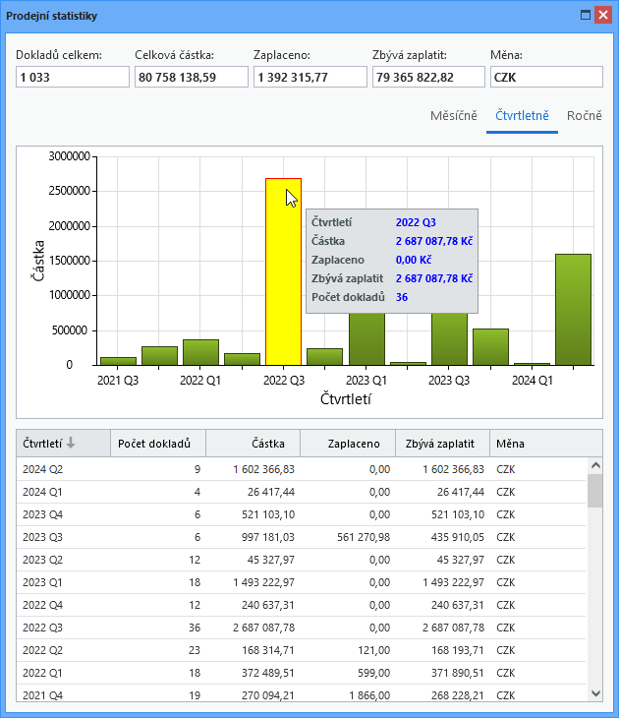
Task: Maximize the Prodejní statistiky window
Action: pos(586,15)
